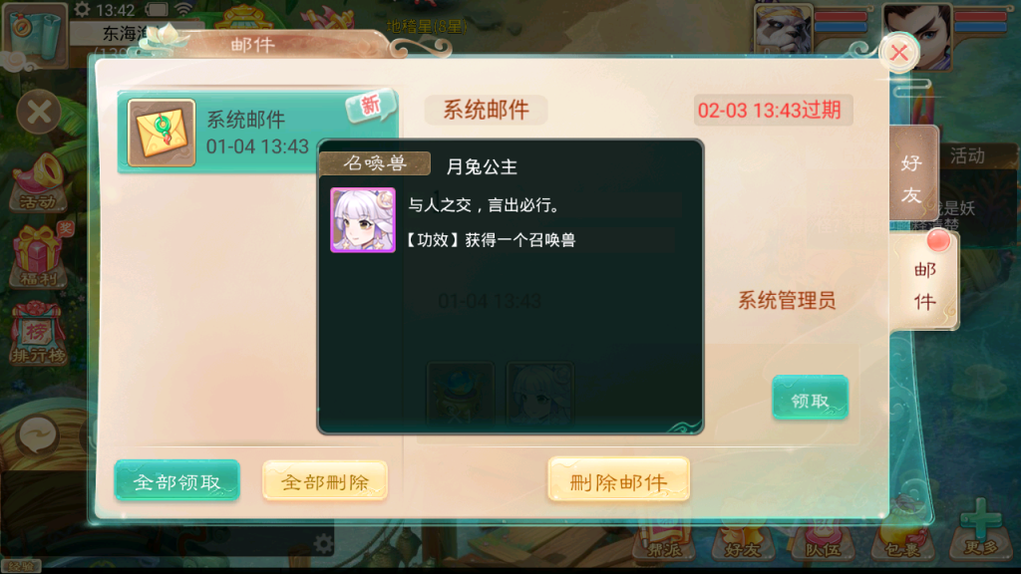The width and height of the screenshot is (1021, 574).
Task: Open the 活动 activities horn icon
Action: click(x=39, y=182)
